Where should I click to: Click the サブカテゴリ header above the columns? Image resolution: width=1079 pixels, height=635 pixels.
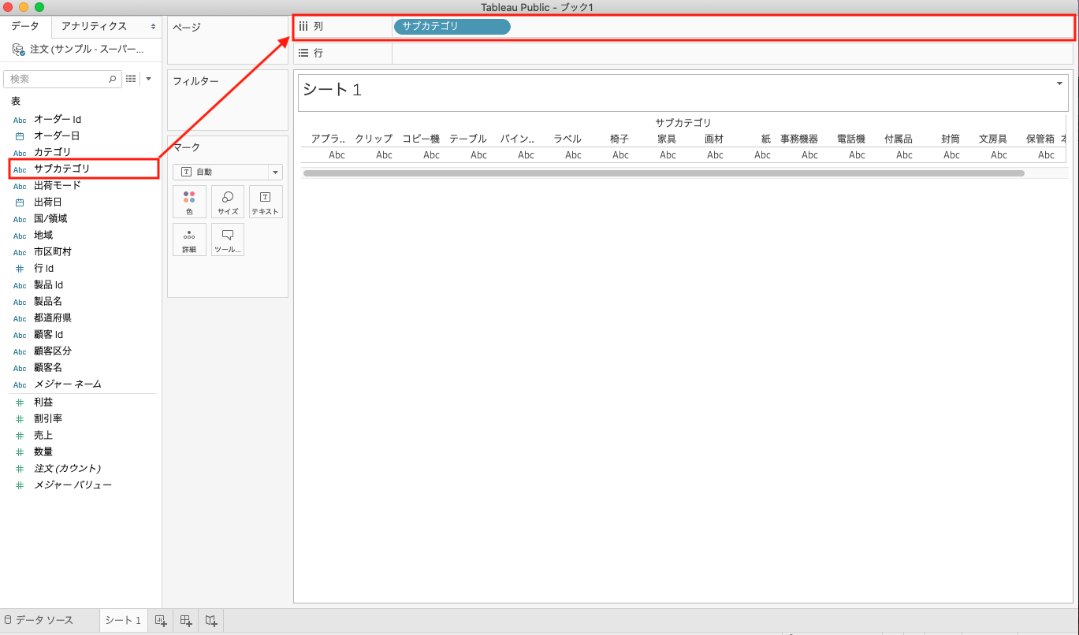683,123
